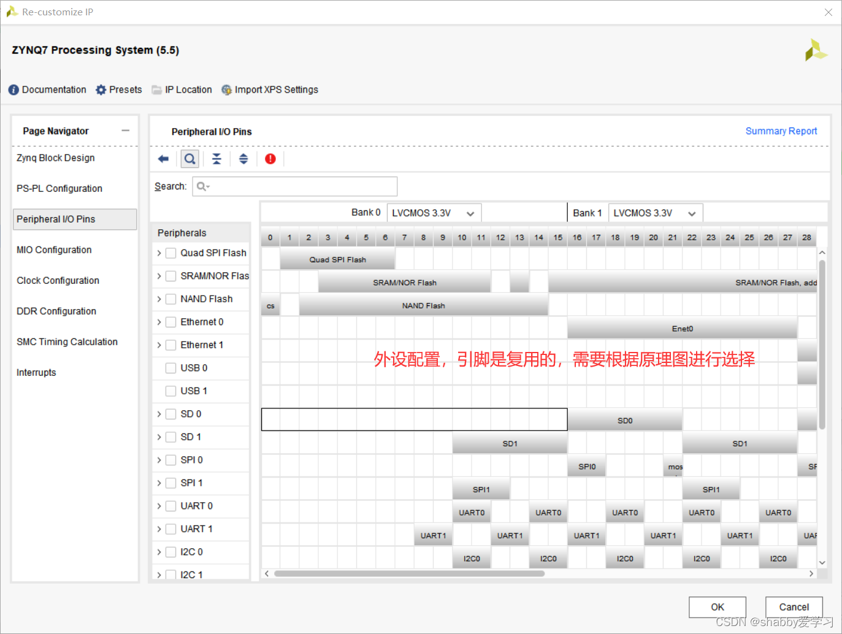
Task: Go to SMC Timing Calculation page
Action: [x=67, y=342]
